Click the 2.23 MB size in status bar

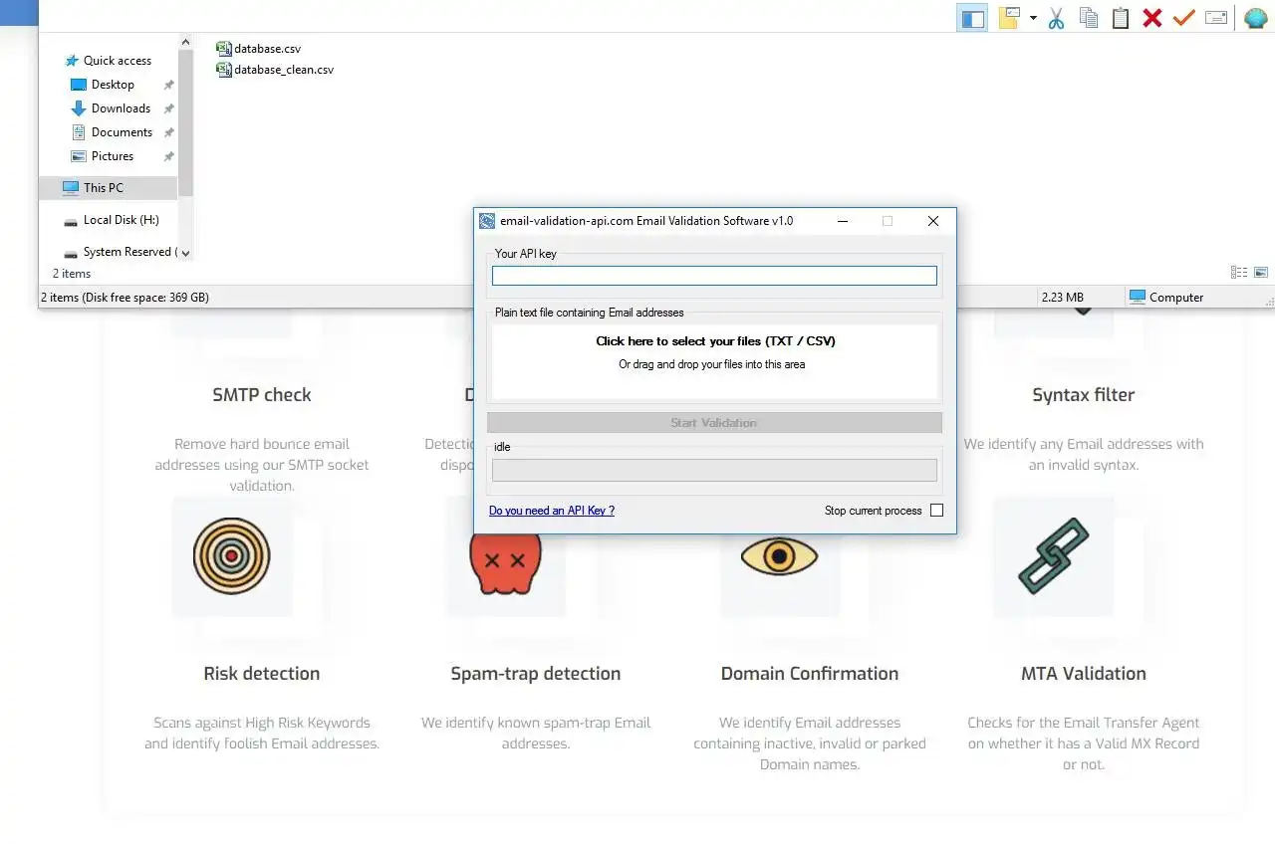(x=1062, y=297)
